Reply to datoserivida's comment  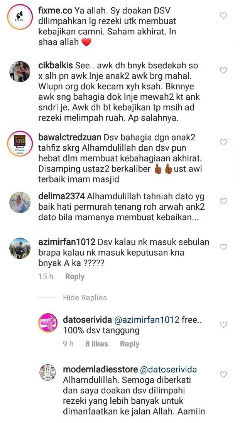click(130, 344)
